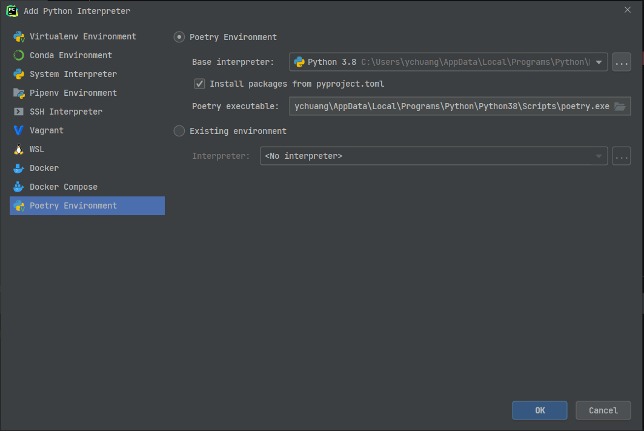Click into the Poetry executable path field

[x=451, y=107]
